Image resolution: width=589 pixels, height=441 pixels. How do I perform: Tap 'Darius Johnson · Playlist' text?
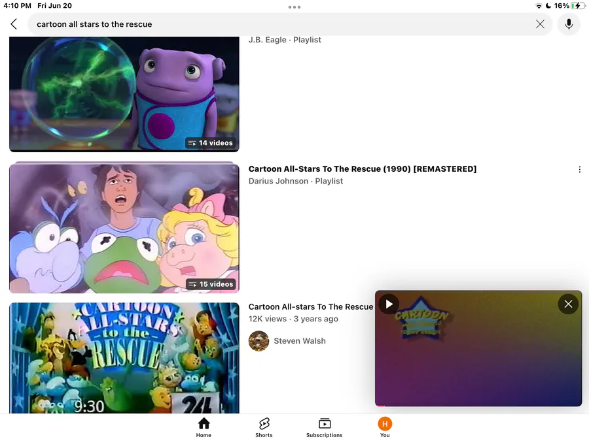tap(296, 181)
